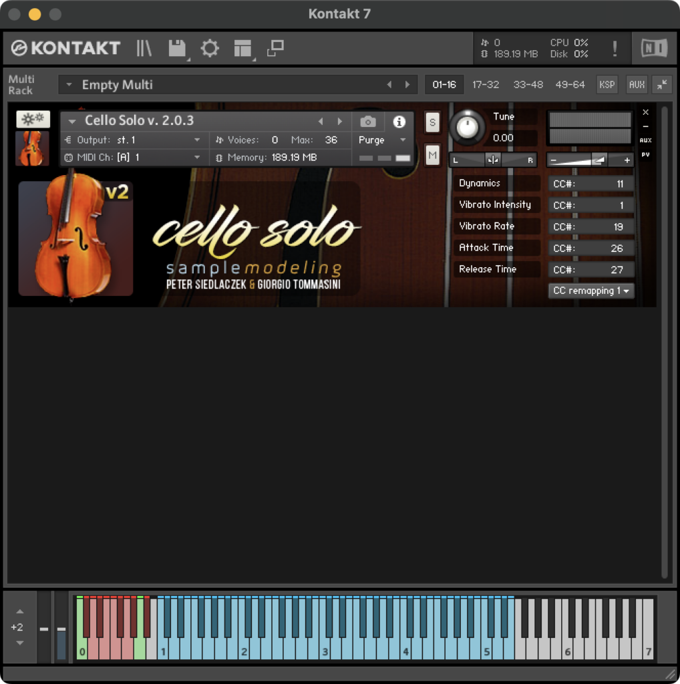Image resolution: width=680 pixels, height=684 pixels.
Task: Toggle the KSP multi script editor
Action: 607,85
